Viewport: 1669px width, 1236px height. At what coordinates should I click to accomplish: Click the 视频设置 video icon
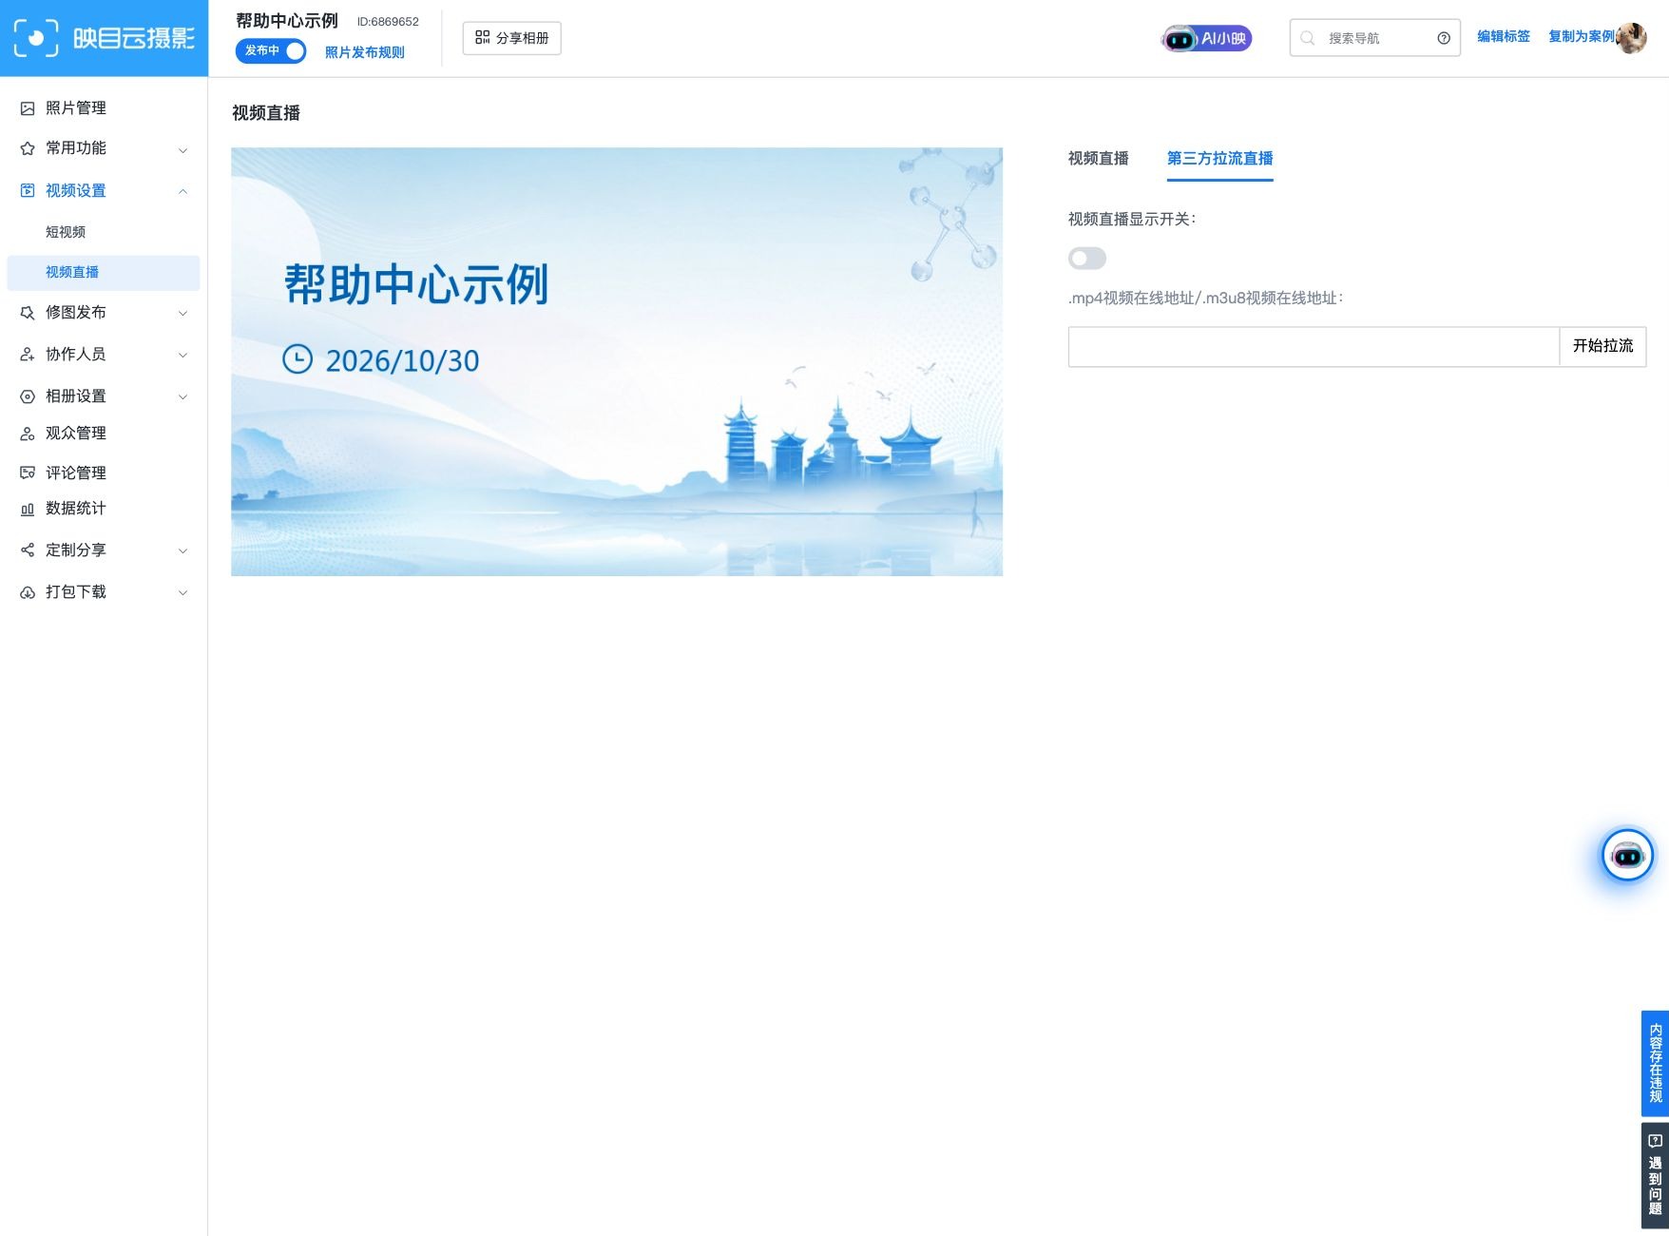pos(28,191)
